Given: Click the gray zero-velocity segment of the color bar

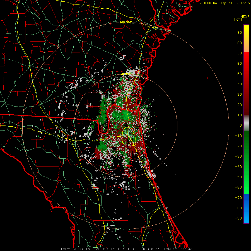Looking at the screenshot, I should coord(246,124).
